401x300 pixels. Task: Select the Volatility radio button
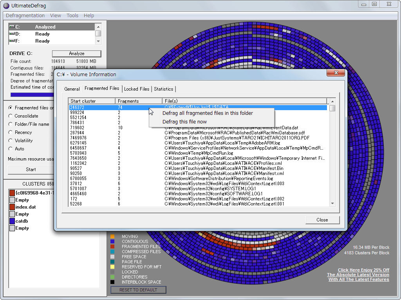10,141
